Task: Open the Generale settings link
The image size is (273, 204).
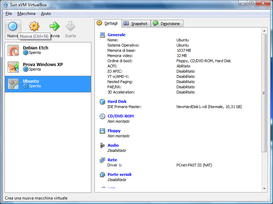Action: pos(116,35)
